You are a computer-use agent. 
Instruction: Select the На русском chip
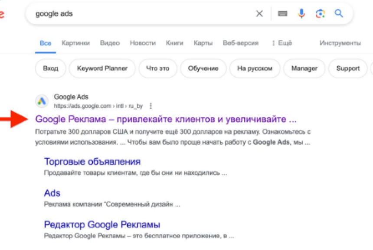pyautogui.click(x=255, y=68)
